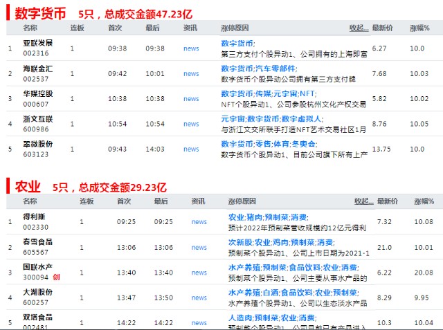The image size is (443, 330).
Task: Click 食品饮料 tag in 国联水产 row
Action: point(305,268)
